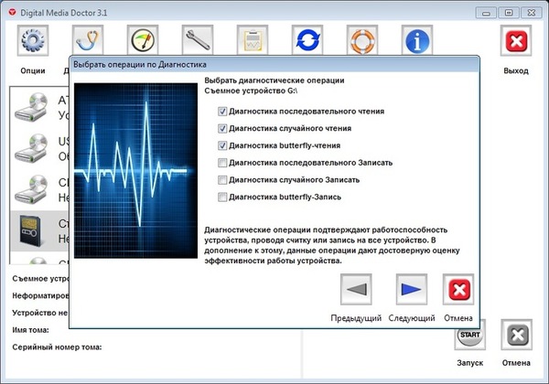Image resolution: width=549 pixels, height=384 pixels.
Task: Click the Серийный номер тома label
Action: coord(57,347)
